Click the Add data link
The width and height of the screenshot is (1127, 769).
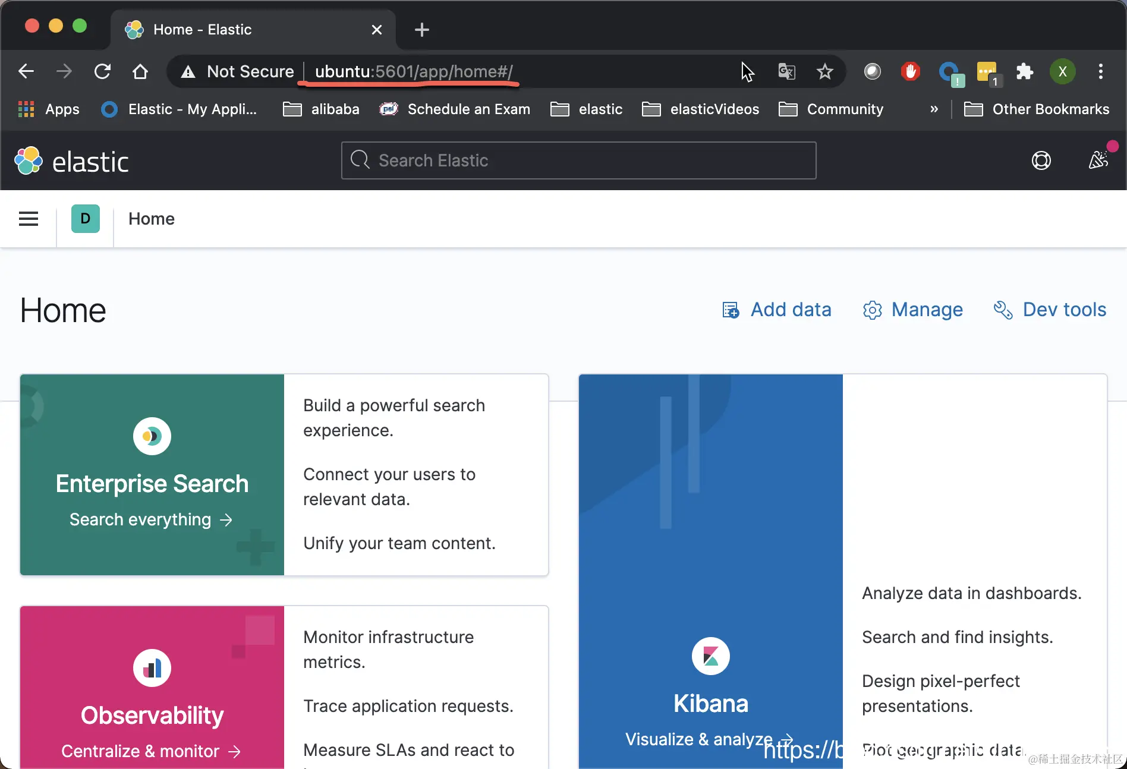[777, 310]
